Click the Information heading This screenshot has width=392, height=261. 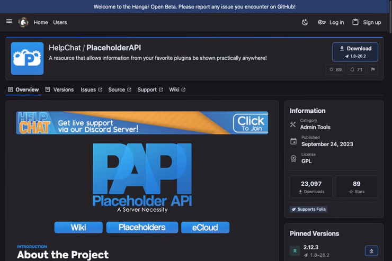307,111
